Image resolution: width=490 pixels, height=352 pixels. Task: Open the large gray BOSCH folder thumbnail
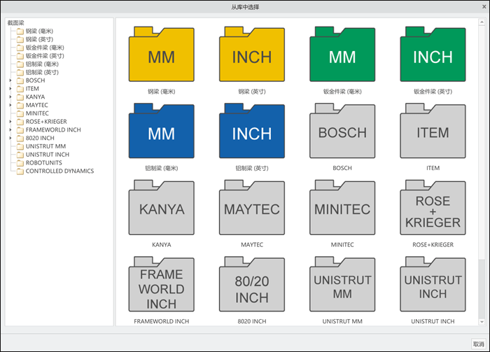(342, 131)
